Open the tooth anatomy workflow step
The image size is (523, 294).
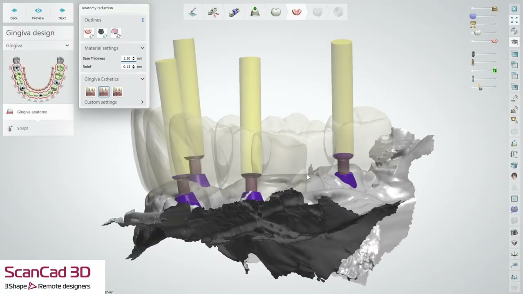(x=276, y=12)
